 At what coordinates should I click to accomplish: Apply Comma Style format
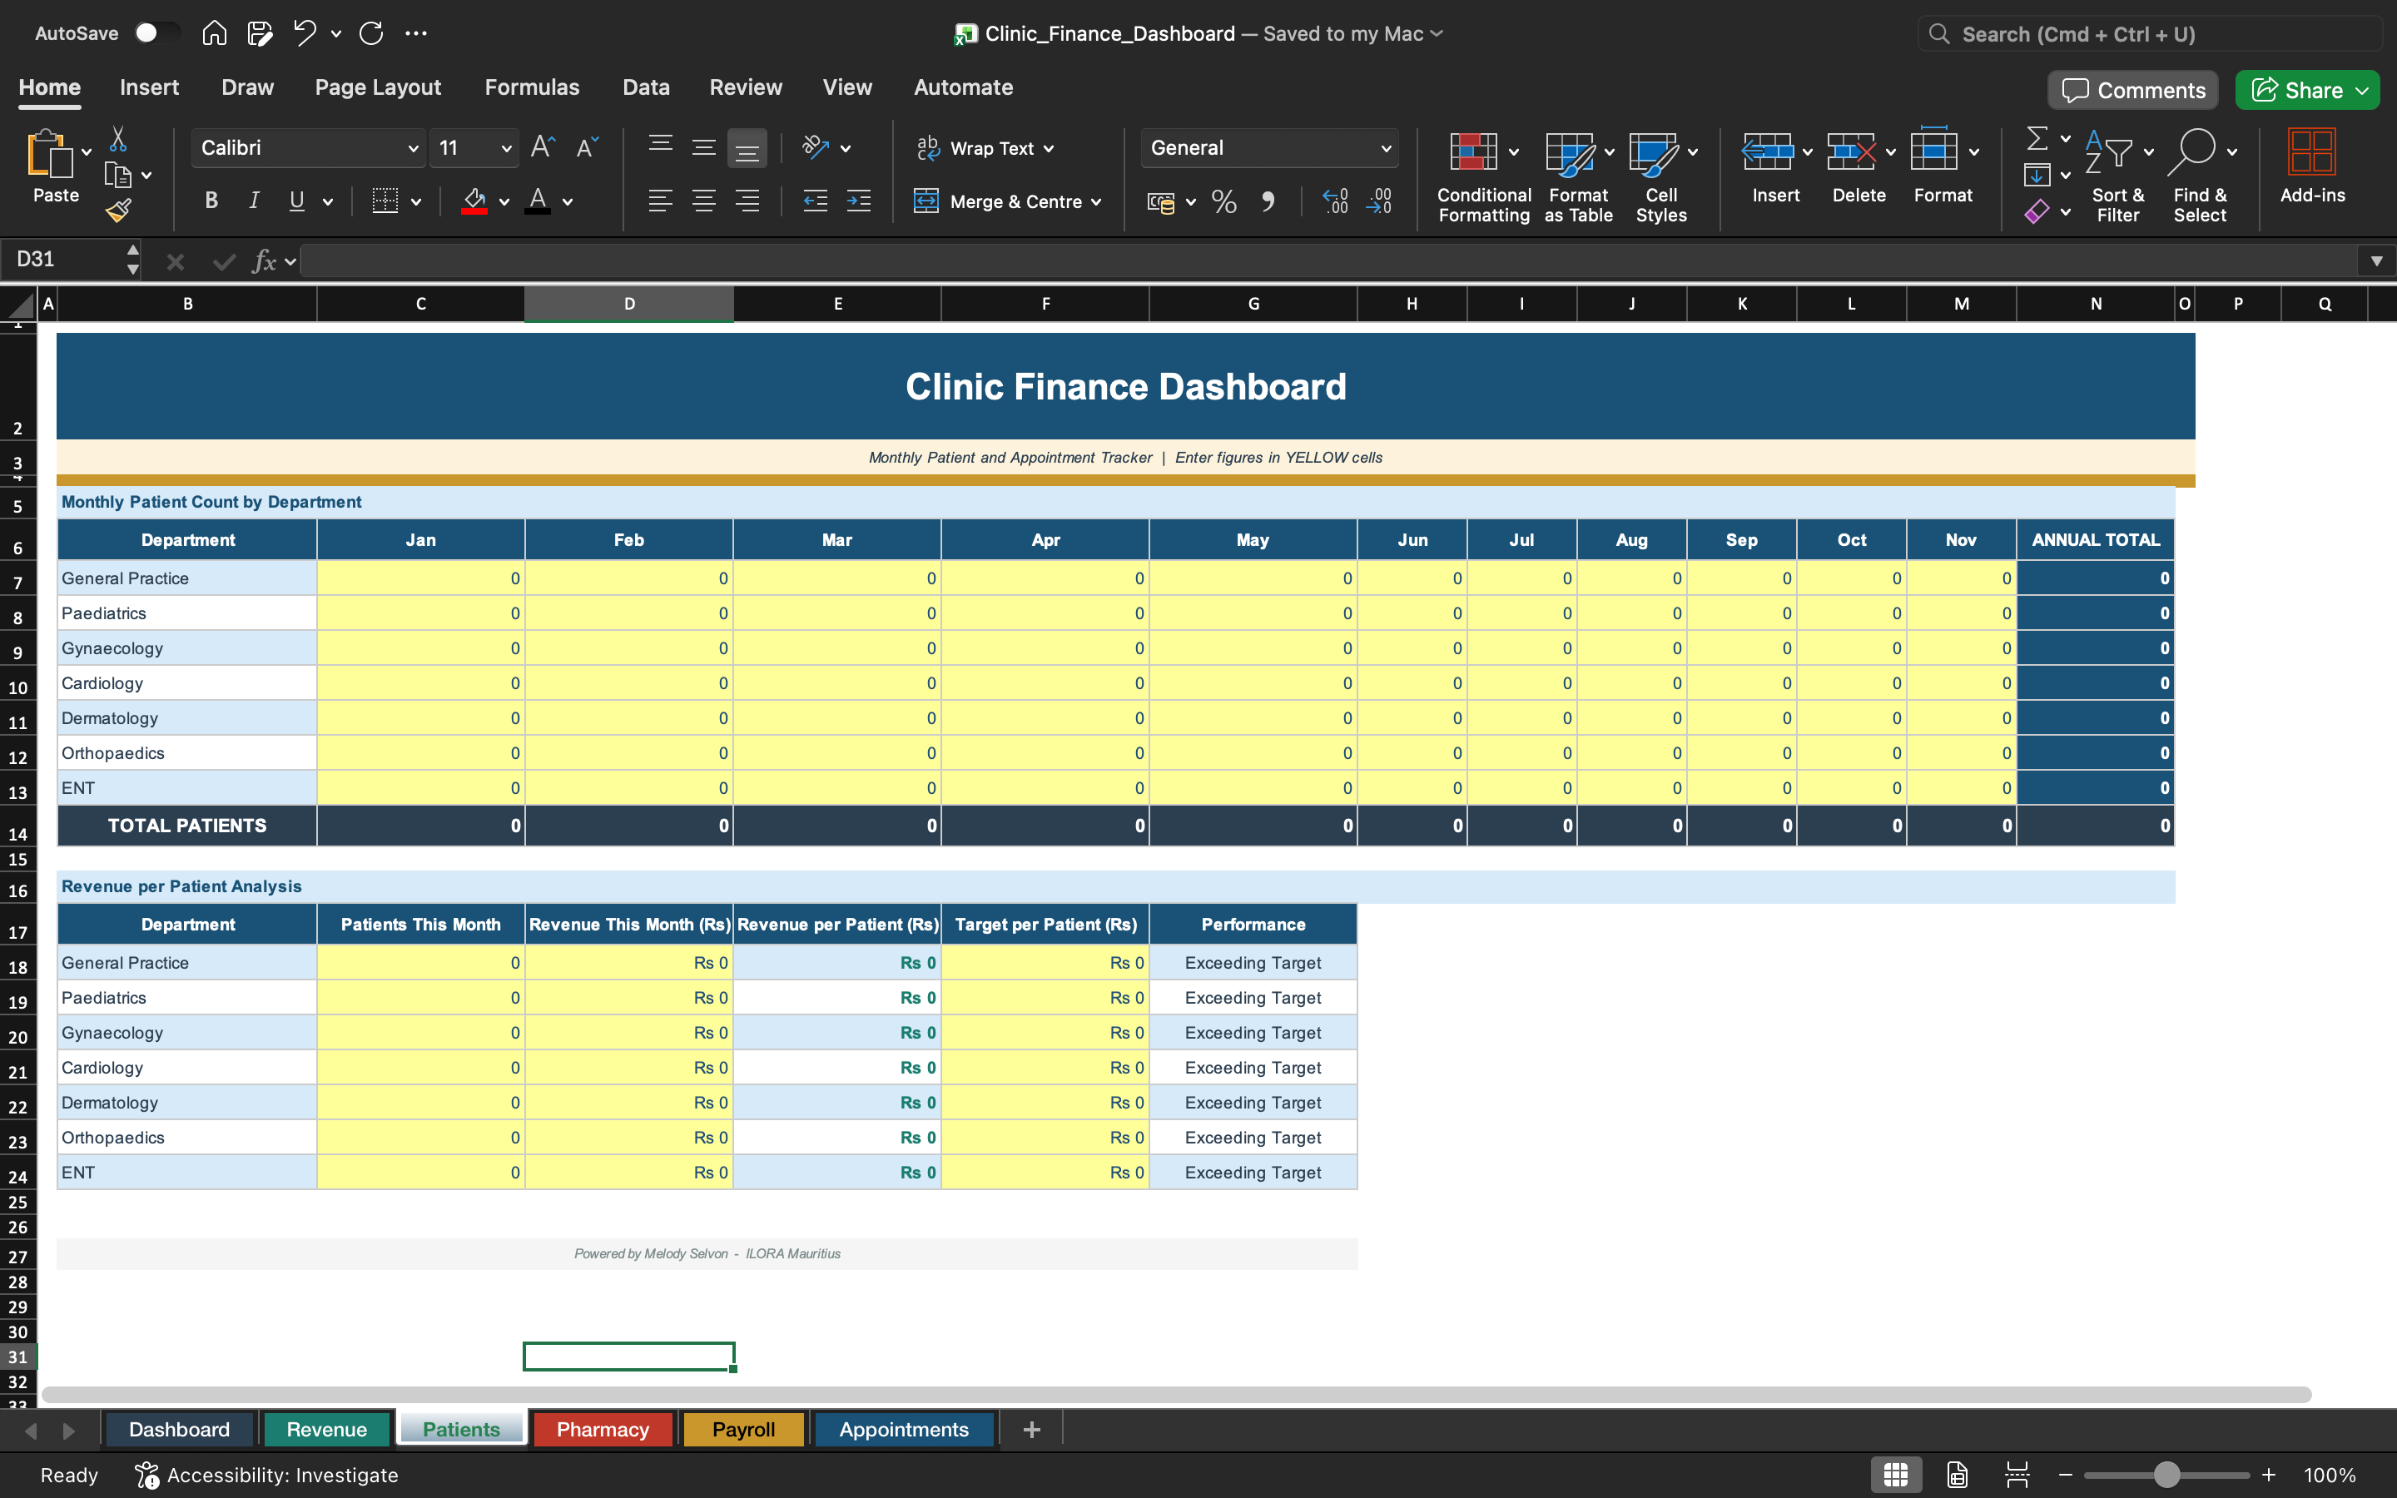pos(1268,202)
